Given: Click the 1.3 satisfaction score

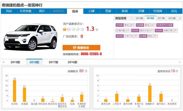Looking at the screenshot, I should pos(90,29).
